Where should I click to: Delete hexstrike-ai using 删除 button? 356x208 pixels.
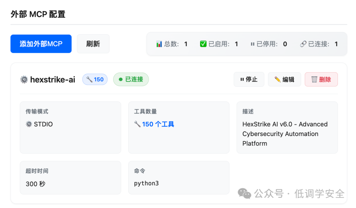321,79
